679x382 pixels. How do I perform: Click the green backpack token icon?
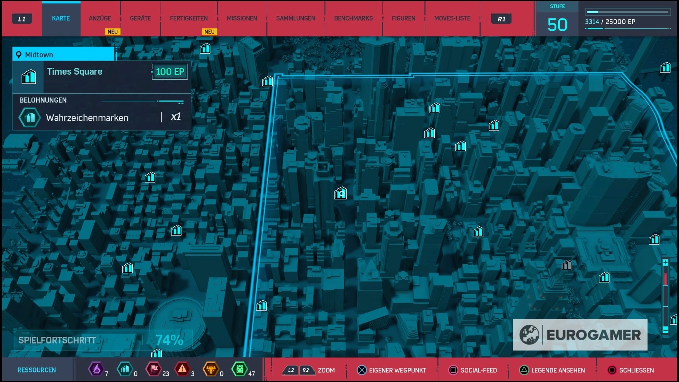pos(239,369)
